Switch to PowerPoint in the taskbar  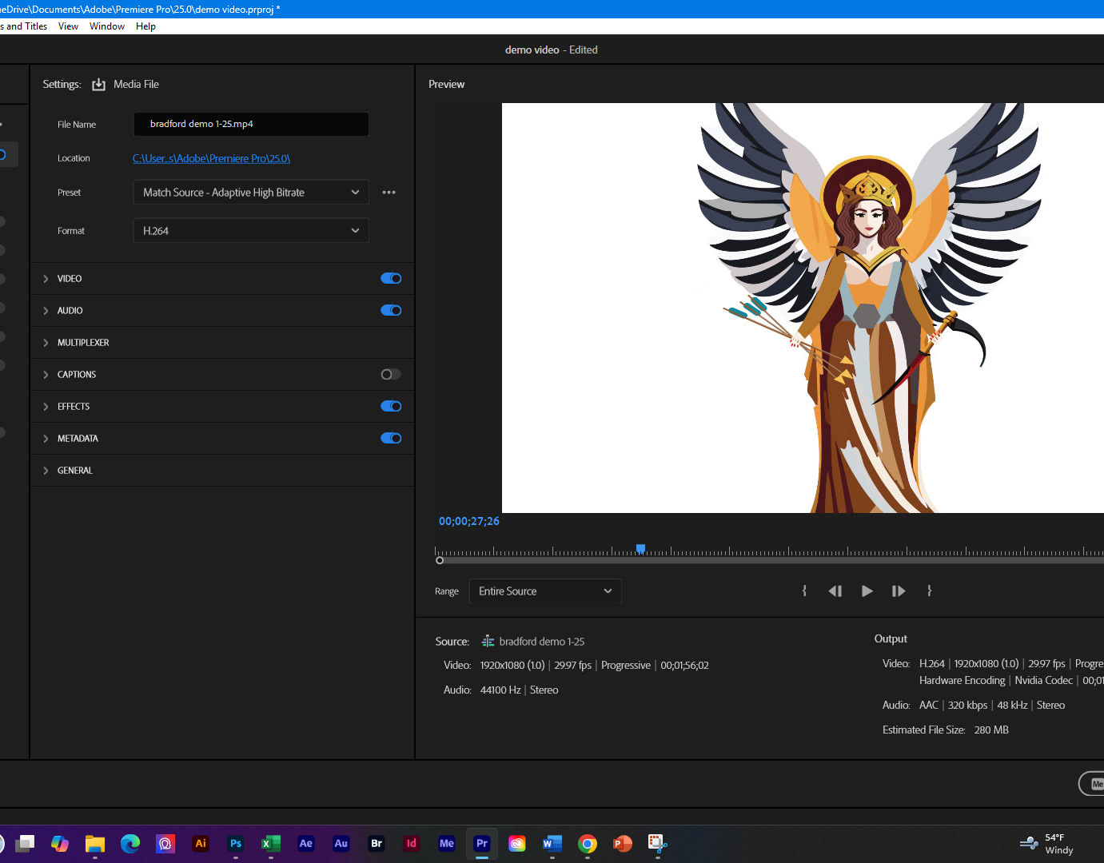623,844
